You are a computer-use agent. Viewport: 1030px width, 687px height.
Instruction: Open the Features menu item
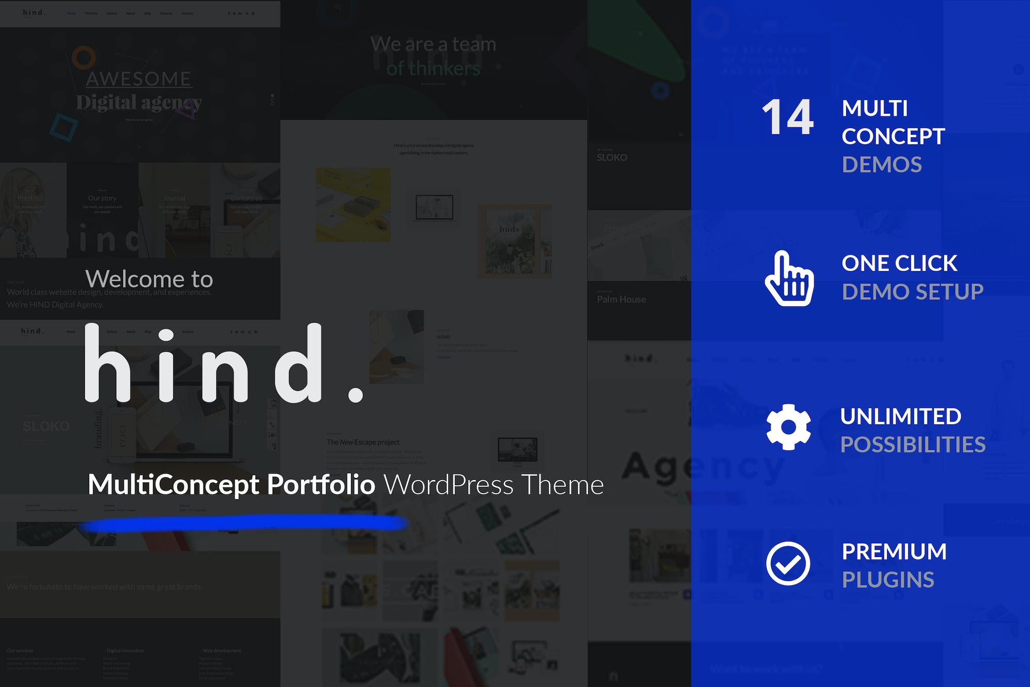tap(166, 14)
